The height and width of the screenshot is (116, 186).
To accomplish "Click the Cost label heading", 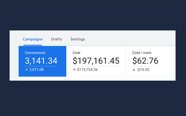I will pyautogui.click(x=76, y=53).
